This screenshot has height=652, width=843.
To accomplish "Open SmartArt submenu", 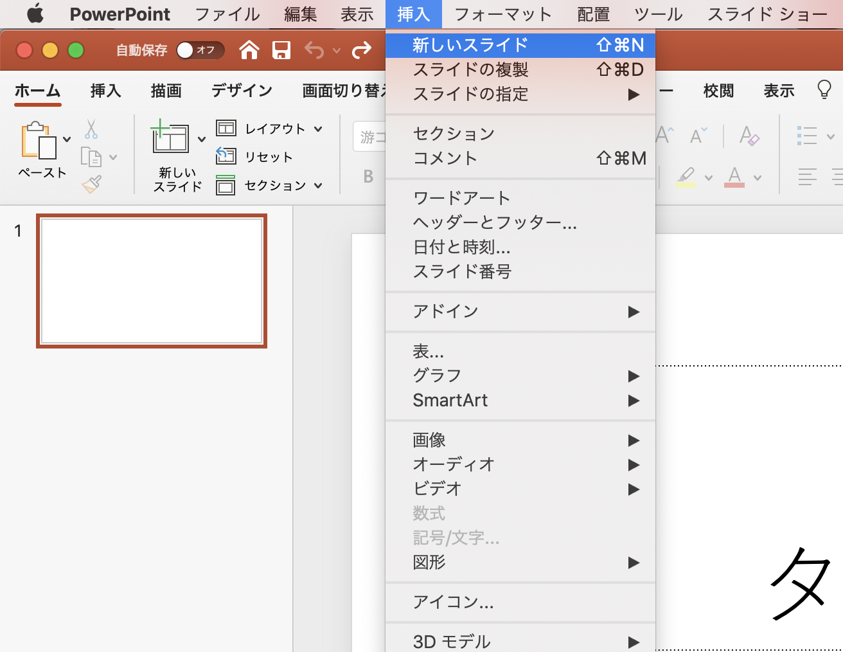I will tap(520, 400).
